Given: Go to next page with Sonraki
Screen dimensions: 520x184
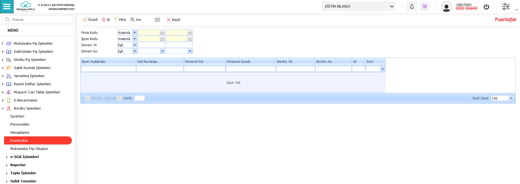Looking at the screenshot, I should (113, 98).
